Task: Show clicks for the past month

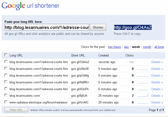Action: [147, 47]
